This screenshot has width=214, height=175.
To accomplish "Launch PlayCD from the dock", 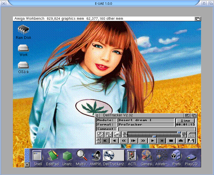I will tap(191, 157).
